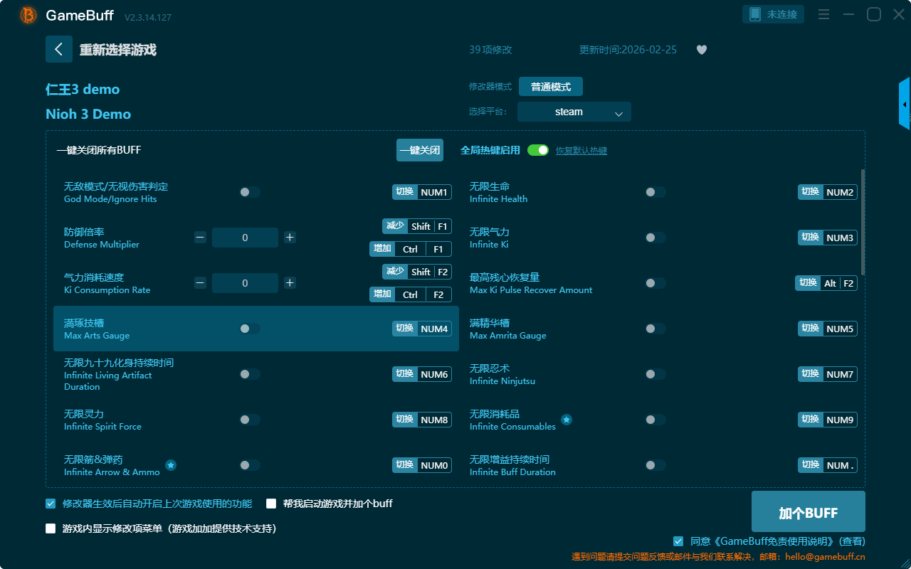Click the back arrow to reselect game

[59, 49]
